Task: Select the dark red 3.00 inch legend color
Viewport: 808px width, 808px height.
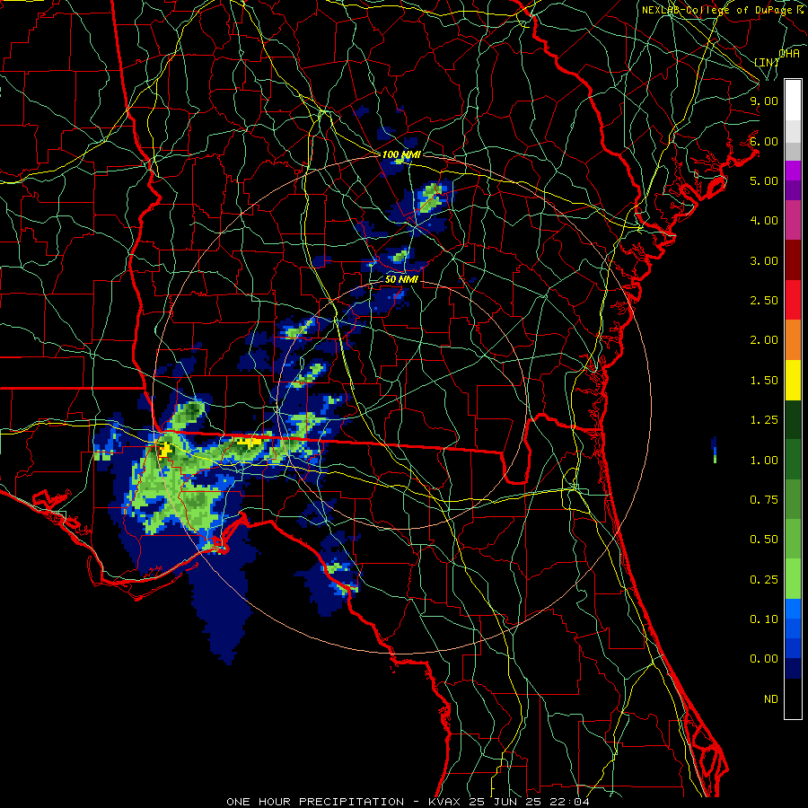Action: point(793,260)
